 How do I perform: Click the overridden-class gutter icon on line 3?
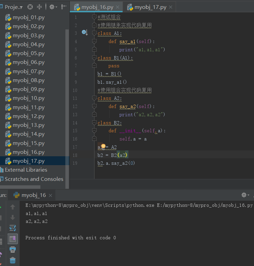click(x=85, y=32)
